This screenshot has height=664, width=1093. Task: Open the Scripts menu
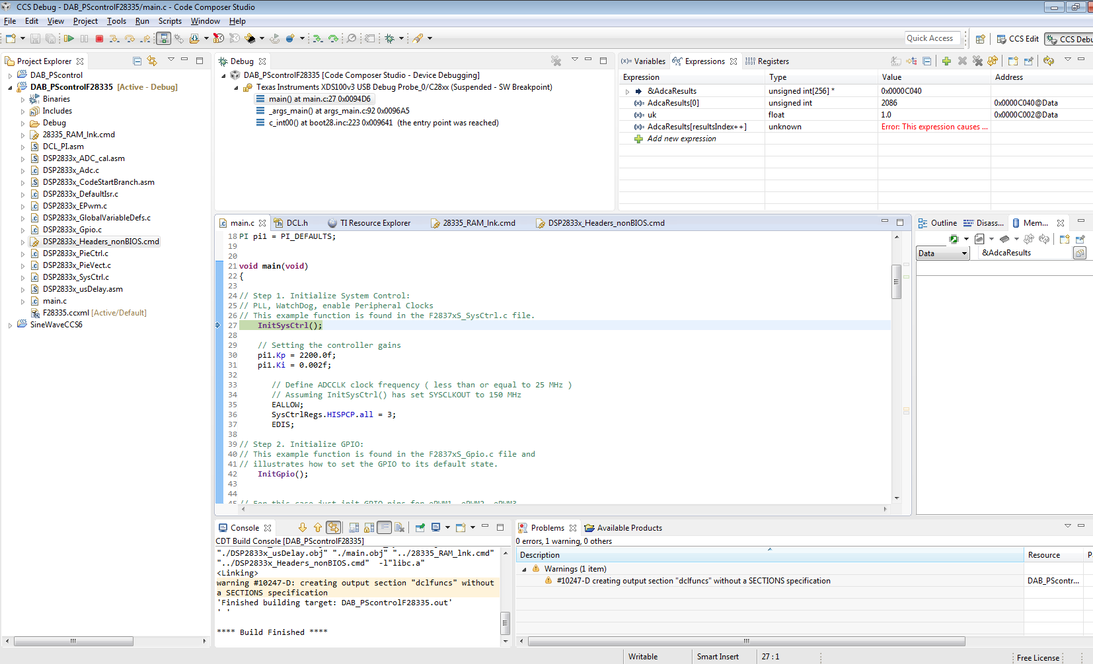[x=170, y=21]
